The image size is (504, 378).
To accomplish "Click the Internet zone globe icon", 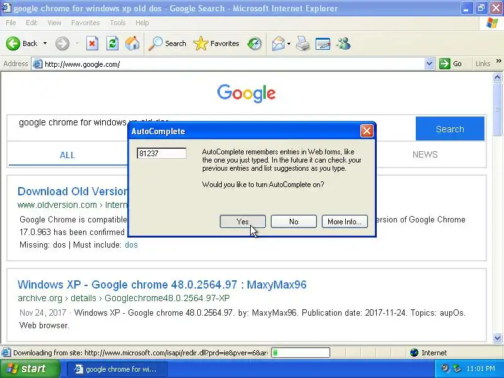I will coord(414,353).
